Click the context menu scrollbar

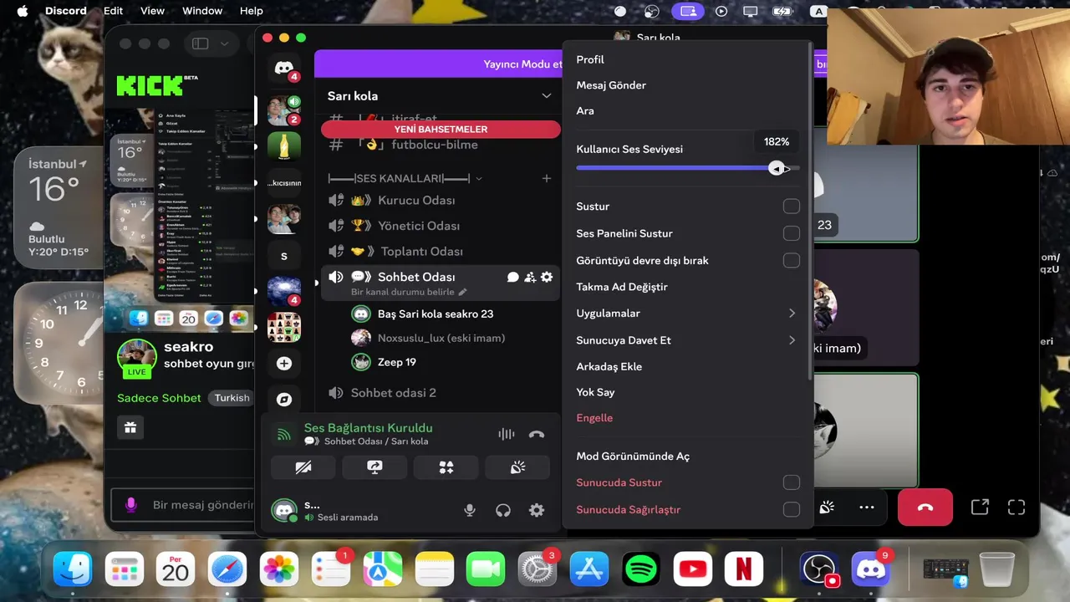810,213
